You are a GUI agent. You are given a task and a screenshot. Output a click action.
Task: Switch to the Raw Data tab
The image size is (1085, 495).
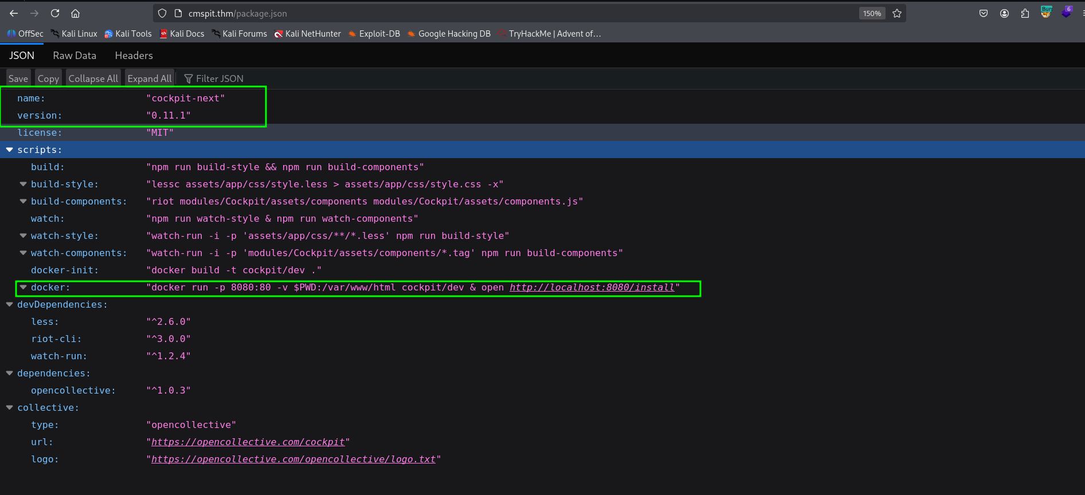pyautogui.click(x=75, y=56)
